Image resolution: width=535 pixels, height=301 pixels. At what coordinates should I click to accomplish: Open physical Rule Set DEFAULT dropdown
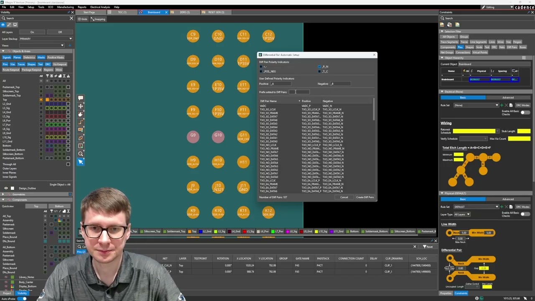pyautogui.click(x=476, y=207)
